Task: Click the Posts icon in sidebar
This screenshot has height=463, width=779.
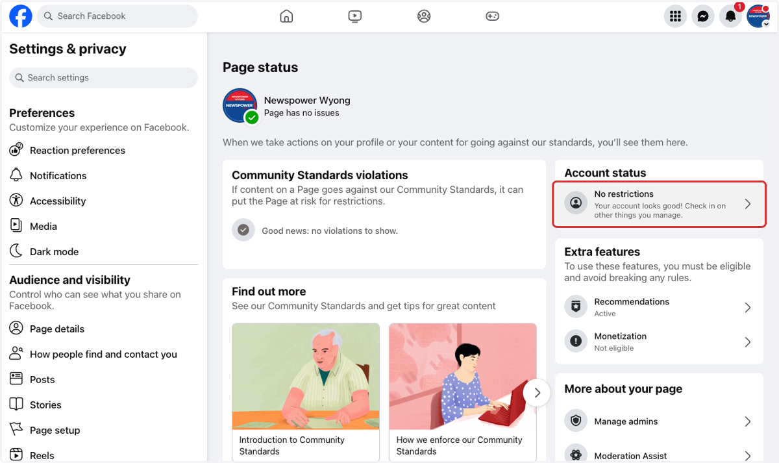Action: [x=16, y=379]
